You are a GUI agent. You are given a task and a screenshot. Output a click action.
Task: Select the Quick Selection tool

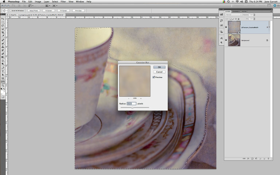pos(3,29)
